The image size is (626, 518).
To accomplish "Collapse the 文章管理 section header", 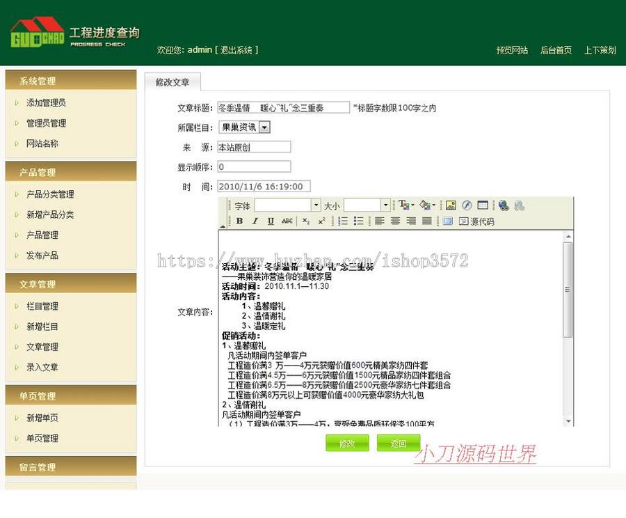I will [71, 284].
